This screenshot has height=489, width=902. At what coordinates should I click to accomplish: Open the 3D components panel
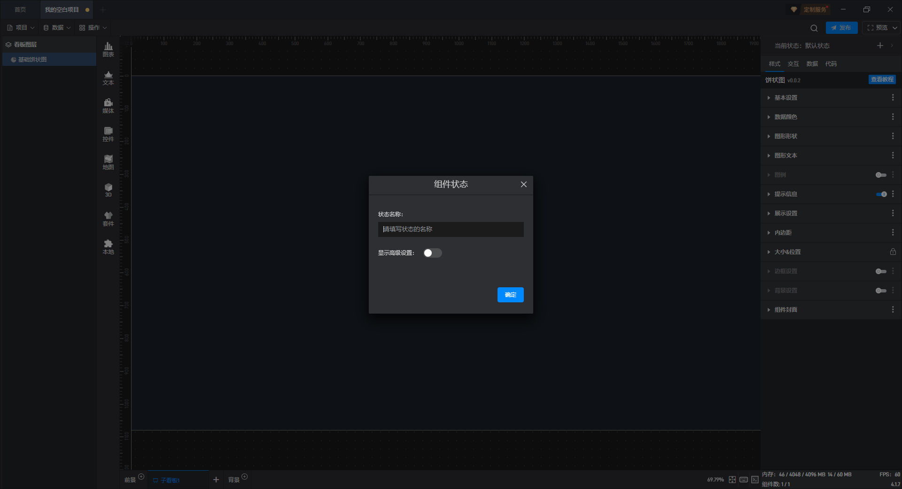click(x=108, y=190)
